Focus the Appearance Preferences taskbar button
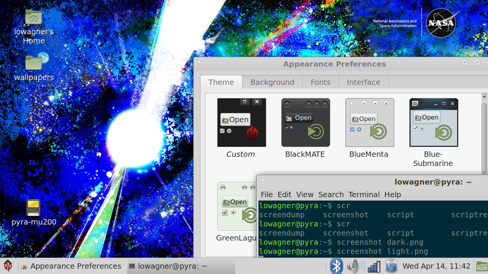 tap(71, 266)
